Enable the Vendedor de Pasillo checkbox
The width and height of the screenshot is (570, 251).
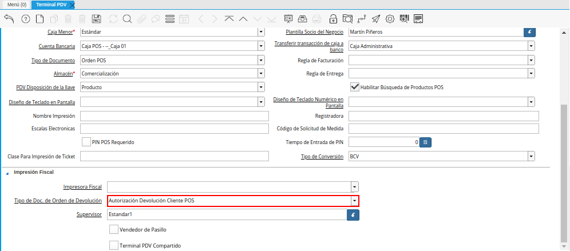pyautogui.click(x=114, y=230)
